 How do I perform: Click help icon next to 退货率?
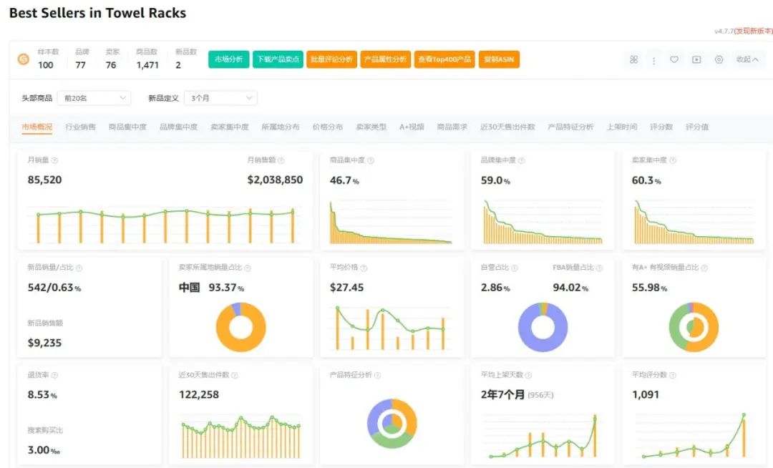54,376
